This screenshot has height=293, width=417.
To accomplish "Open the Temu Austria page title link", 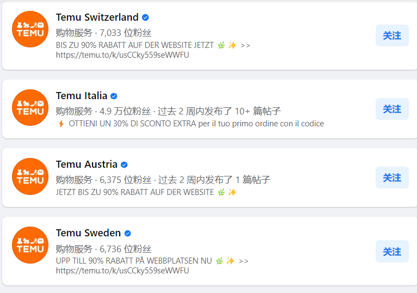I will (x=87, y=164).
